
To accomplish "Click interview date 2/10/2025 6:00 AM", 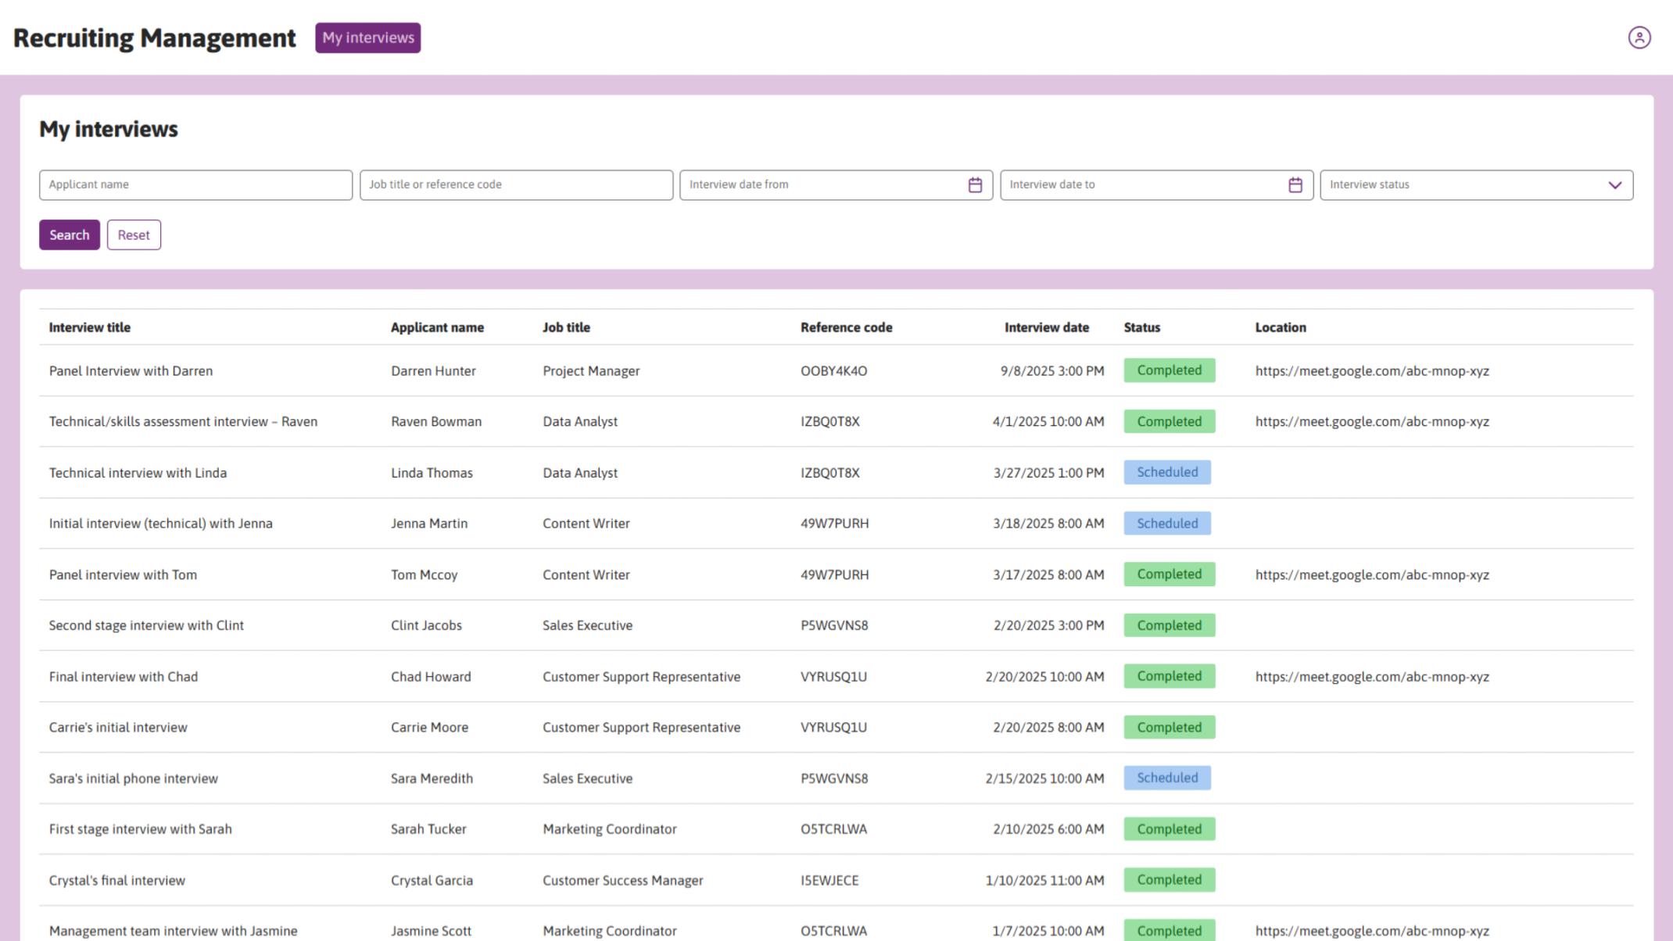I will (x=1048, y=829).
